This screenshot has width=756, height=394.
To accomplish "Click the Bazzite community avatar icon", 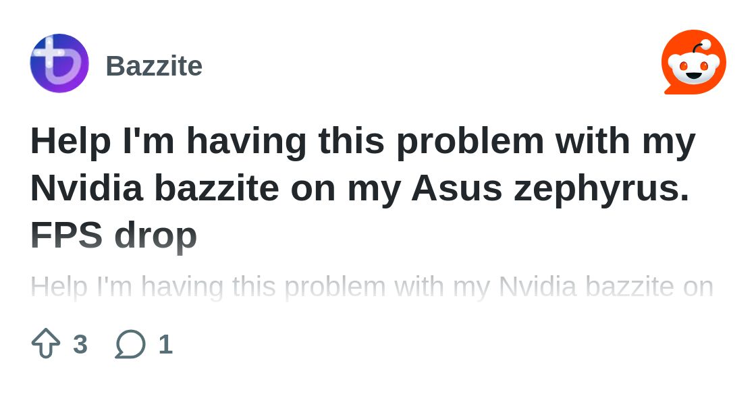I will 59,63.
